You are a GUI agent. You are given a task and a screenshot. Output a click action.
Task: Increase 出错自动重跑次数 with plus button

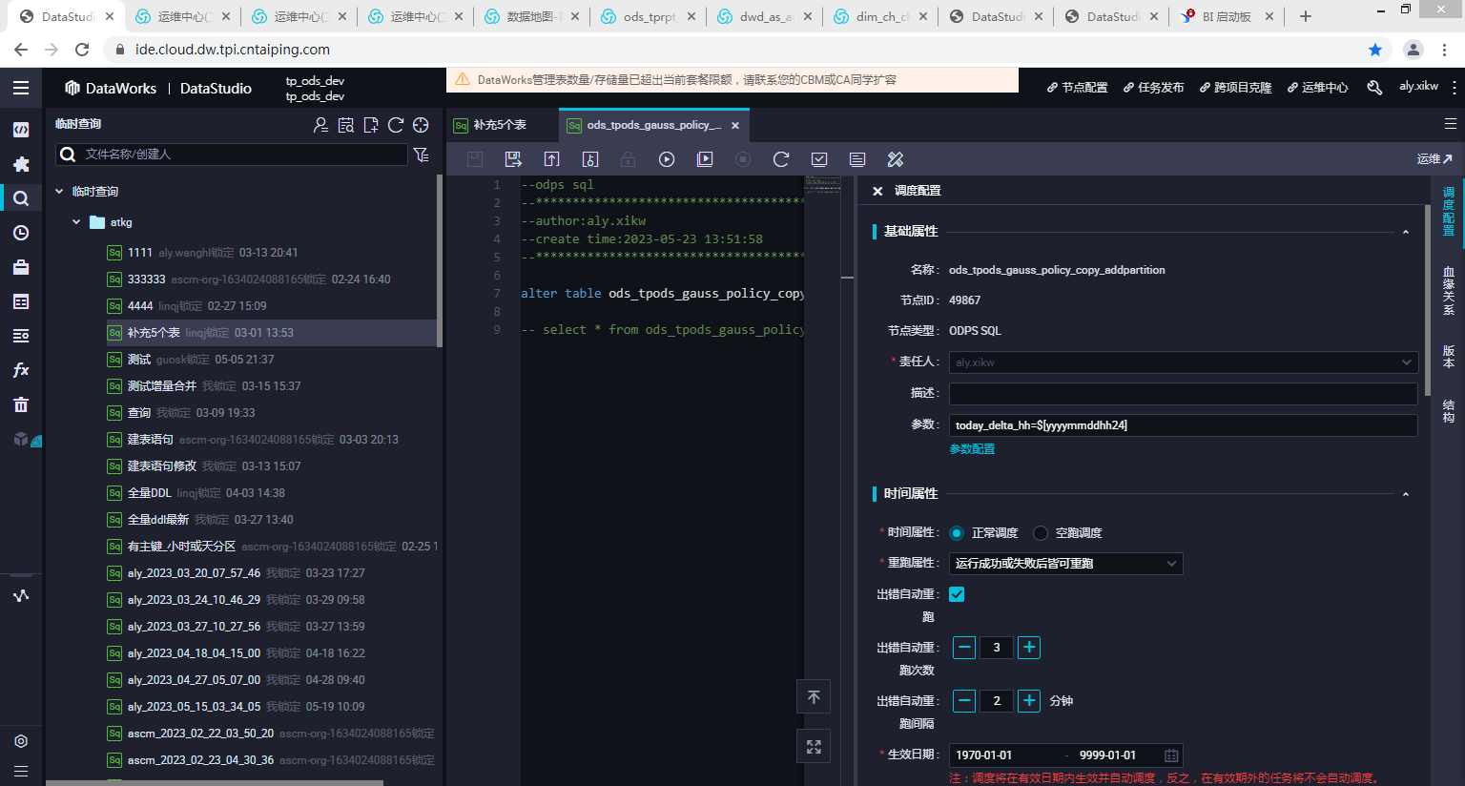tap(1029, 648)
